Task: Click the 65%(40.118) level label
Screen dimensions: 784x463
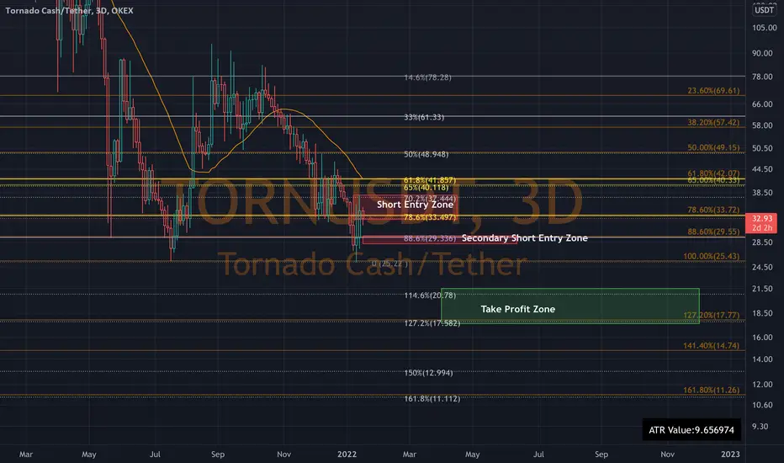Action: click(426, 187)
